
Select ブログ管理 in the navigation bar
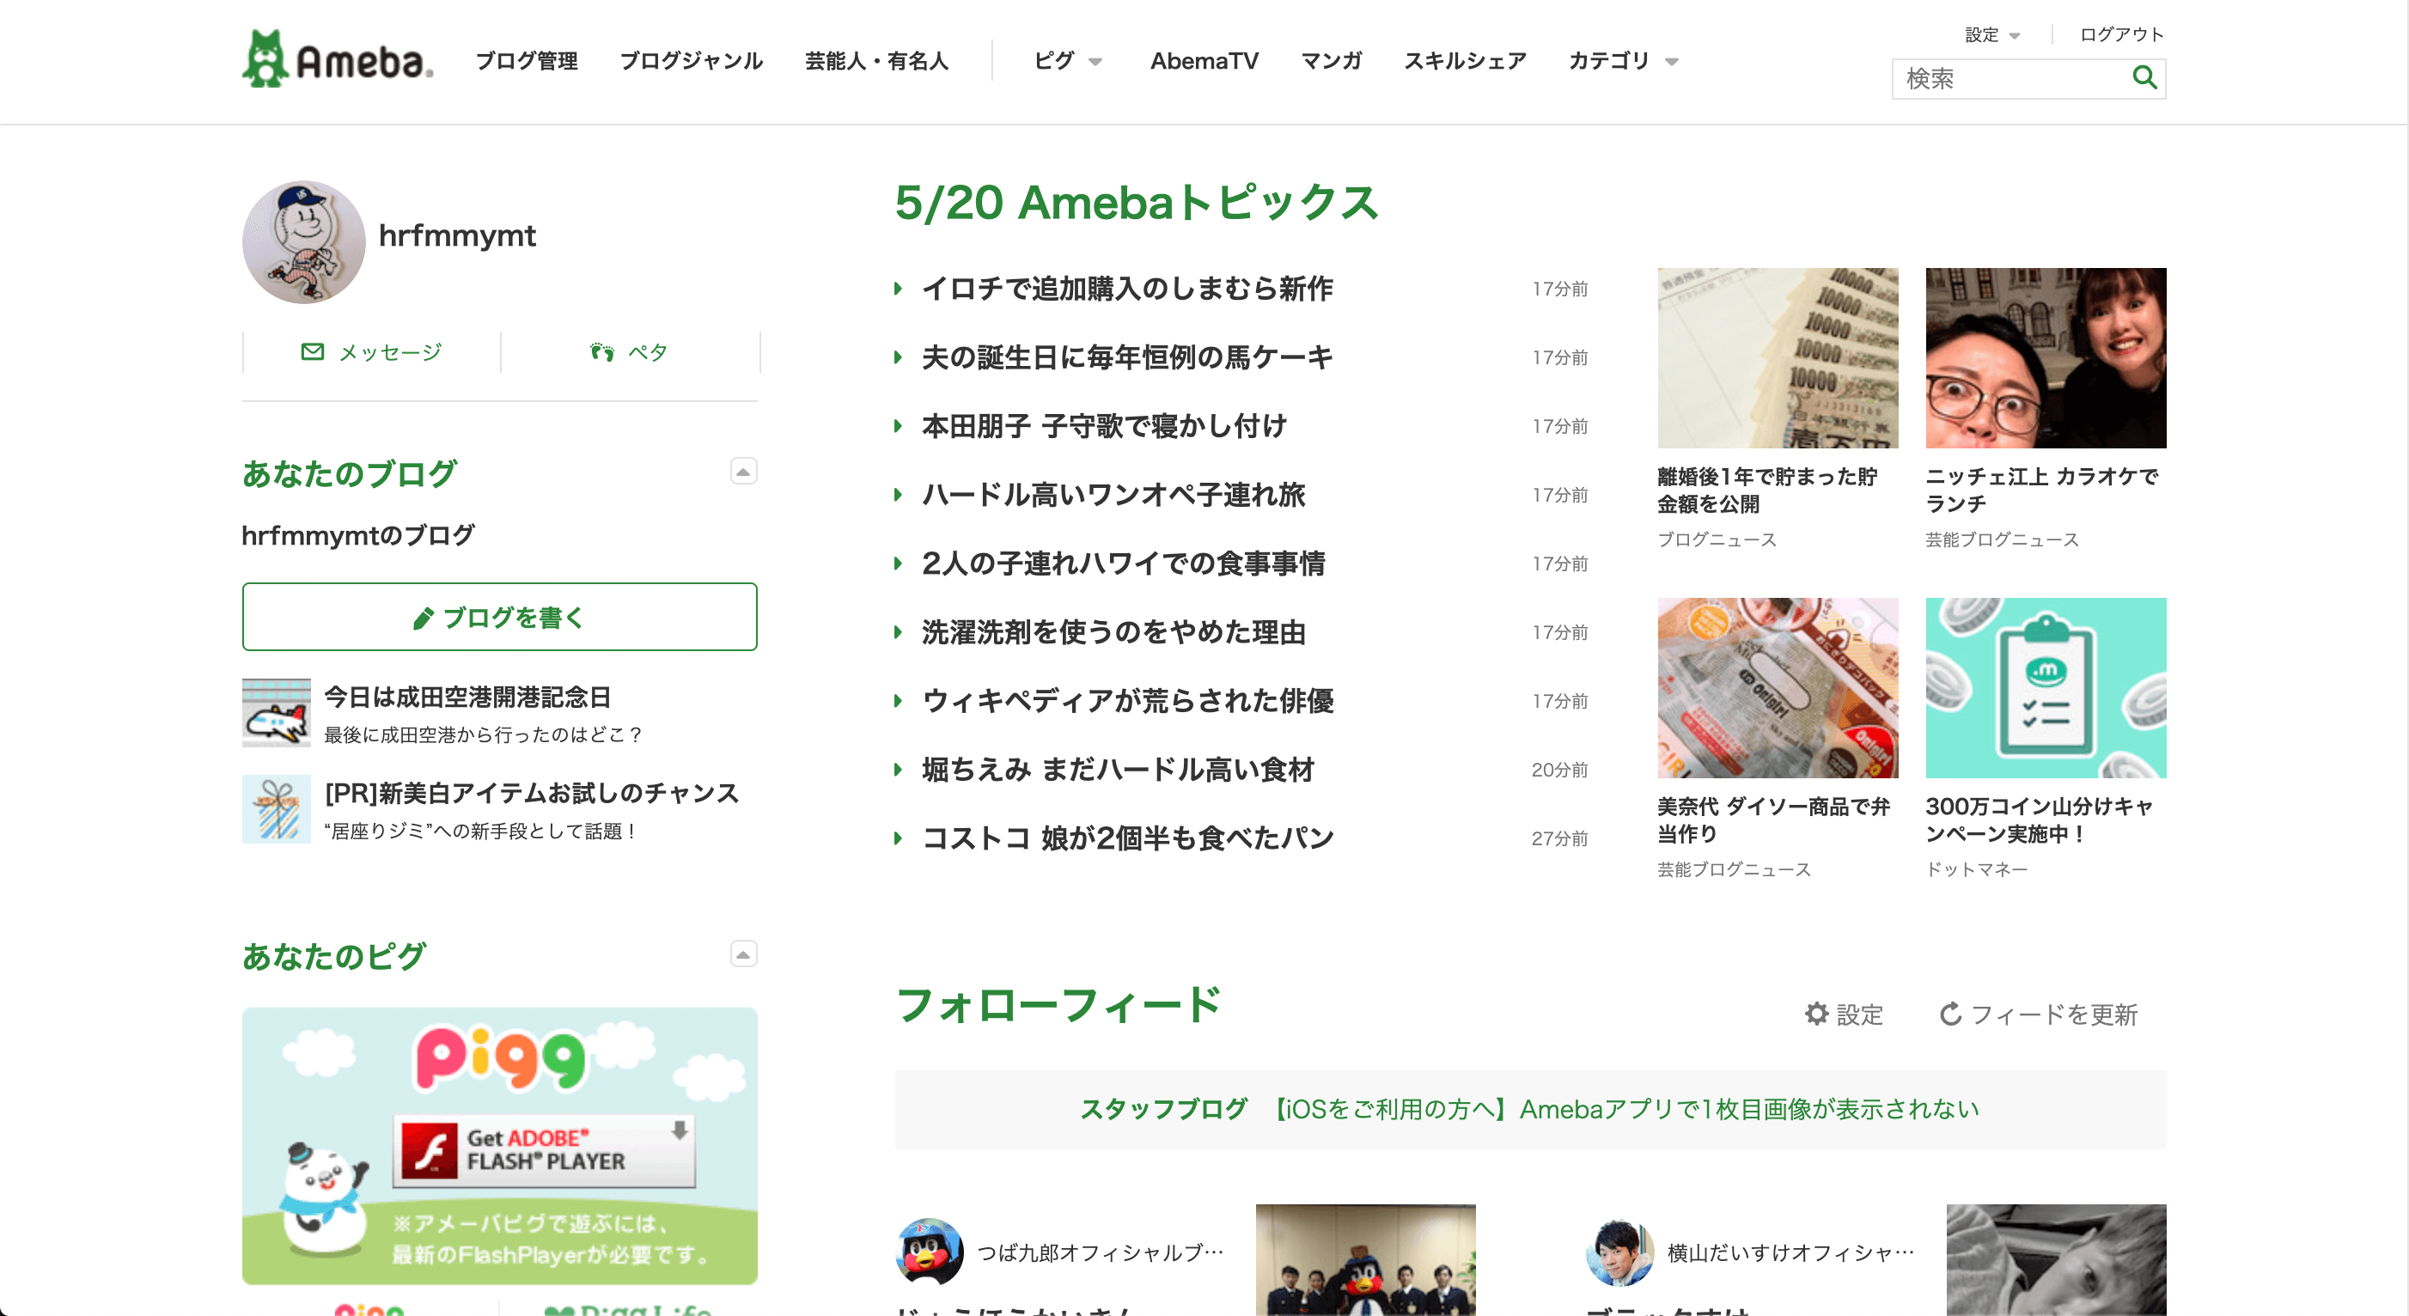[x=528, y=61]
